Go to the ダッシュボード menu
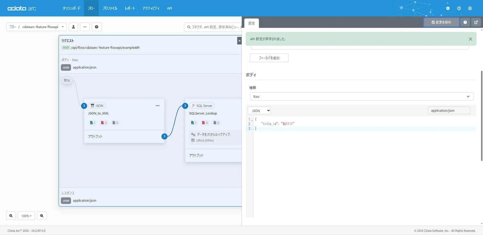The height and width of the screenshot is (235, 483). (71, 8)
